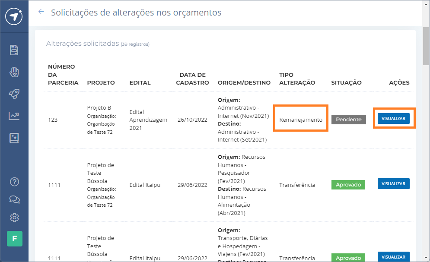
Task: Click partnership number 123
Action: [x=53, y=120]
